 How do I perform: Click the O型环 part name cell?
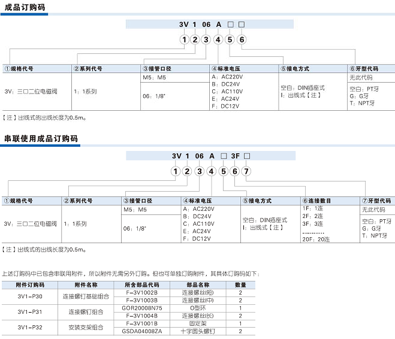(x=198, y=308)
